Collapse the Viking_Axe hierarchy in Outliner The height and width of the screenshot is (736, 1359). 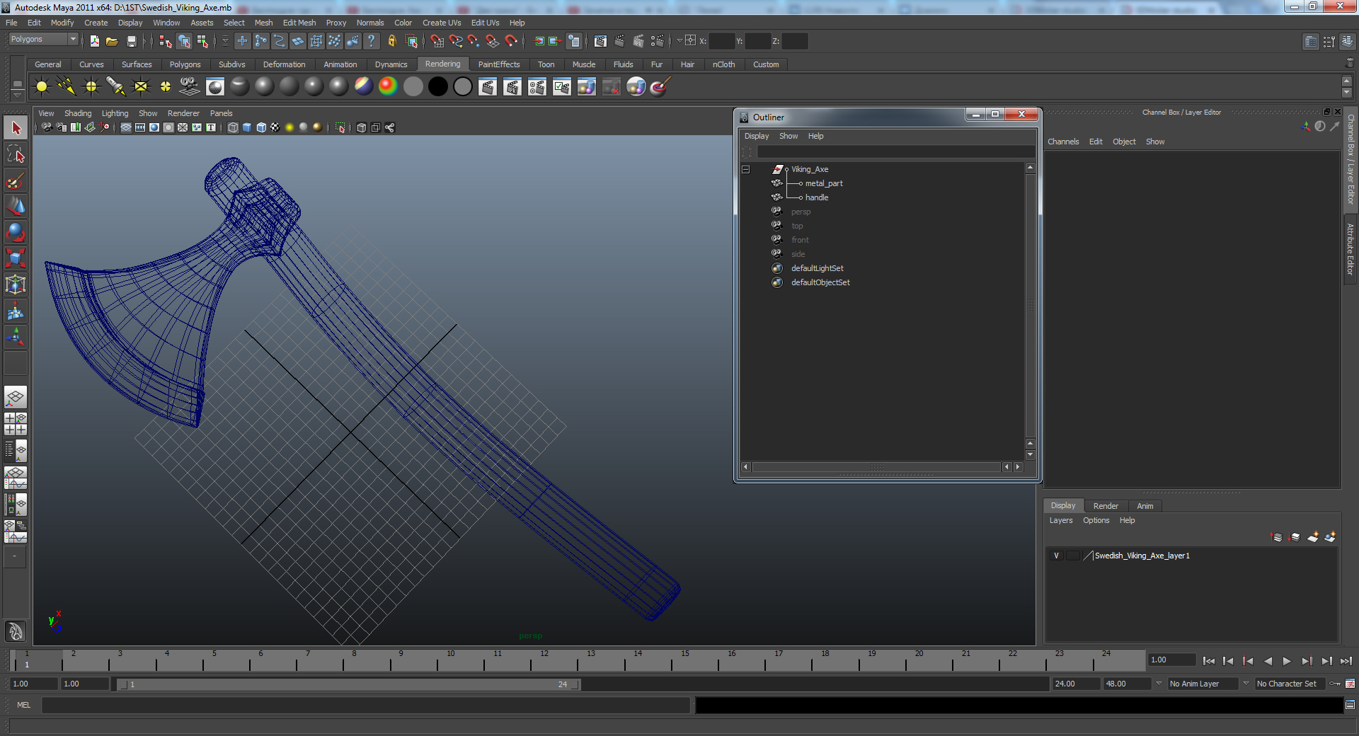745,169
